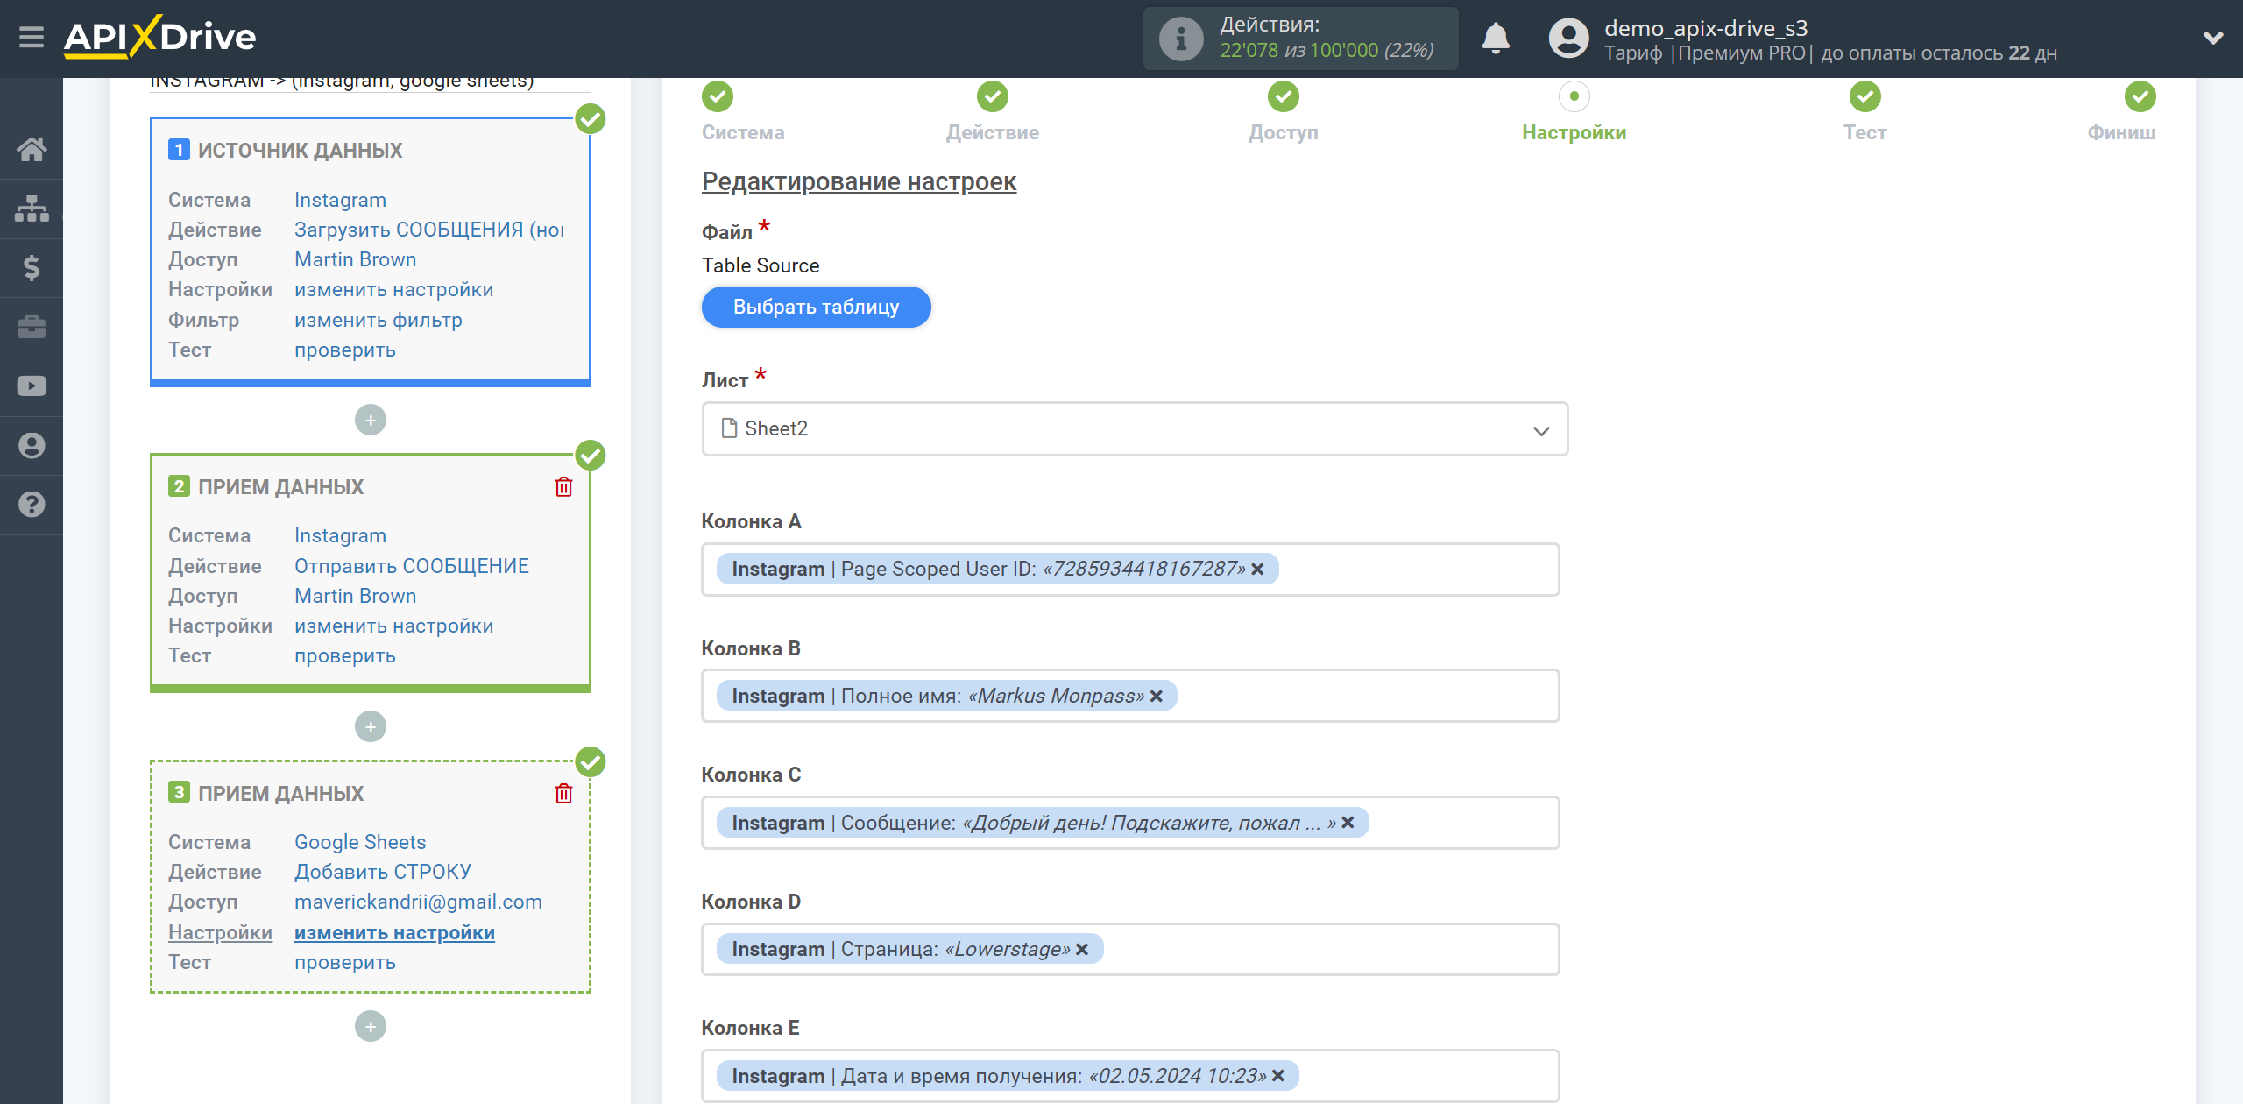Screen dimensions: 2243x1104
Task: Add a step after the Instagram receiver block
Action: 371,727
